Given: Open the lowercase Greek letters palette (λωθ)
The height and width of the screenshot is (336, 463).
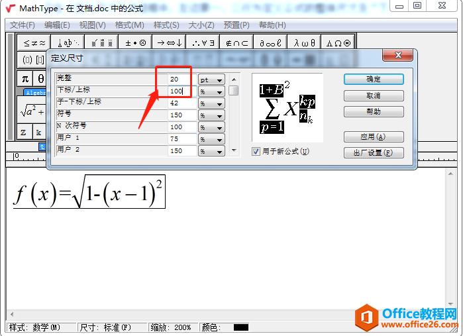Looking at the screenshot, I should [304, 43].
